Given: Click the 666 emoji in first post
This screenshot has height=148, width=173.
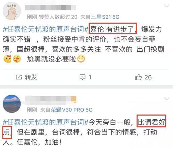Looking at the screenshot, I should click(x=7, y=59).
